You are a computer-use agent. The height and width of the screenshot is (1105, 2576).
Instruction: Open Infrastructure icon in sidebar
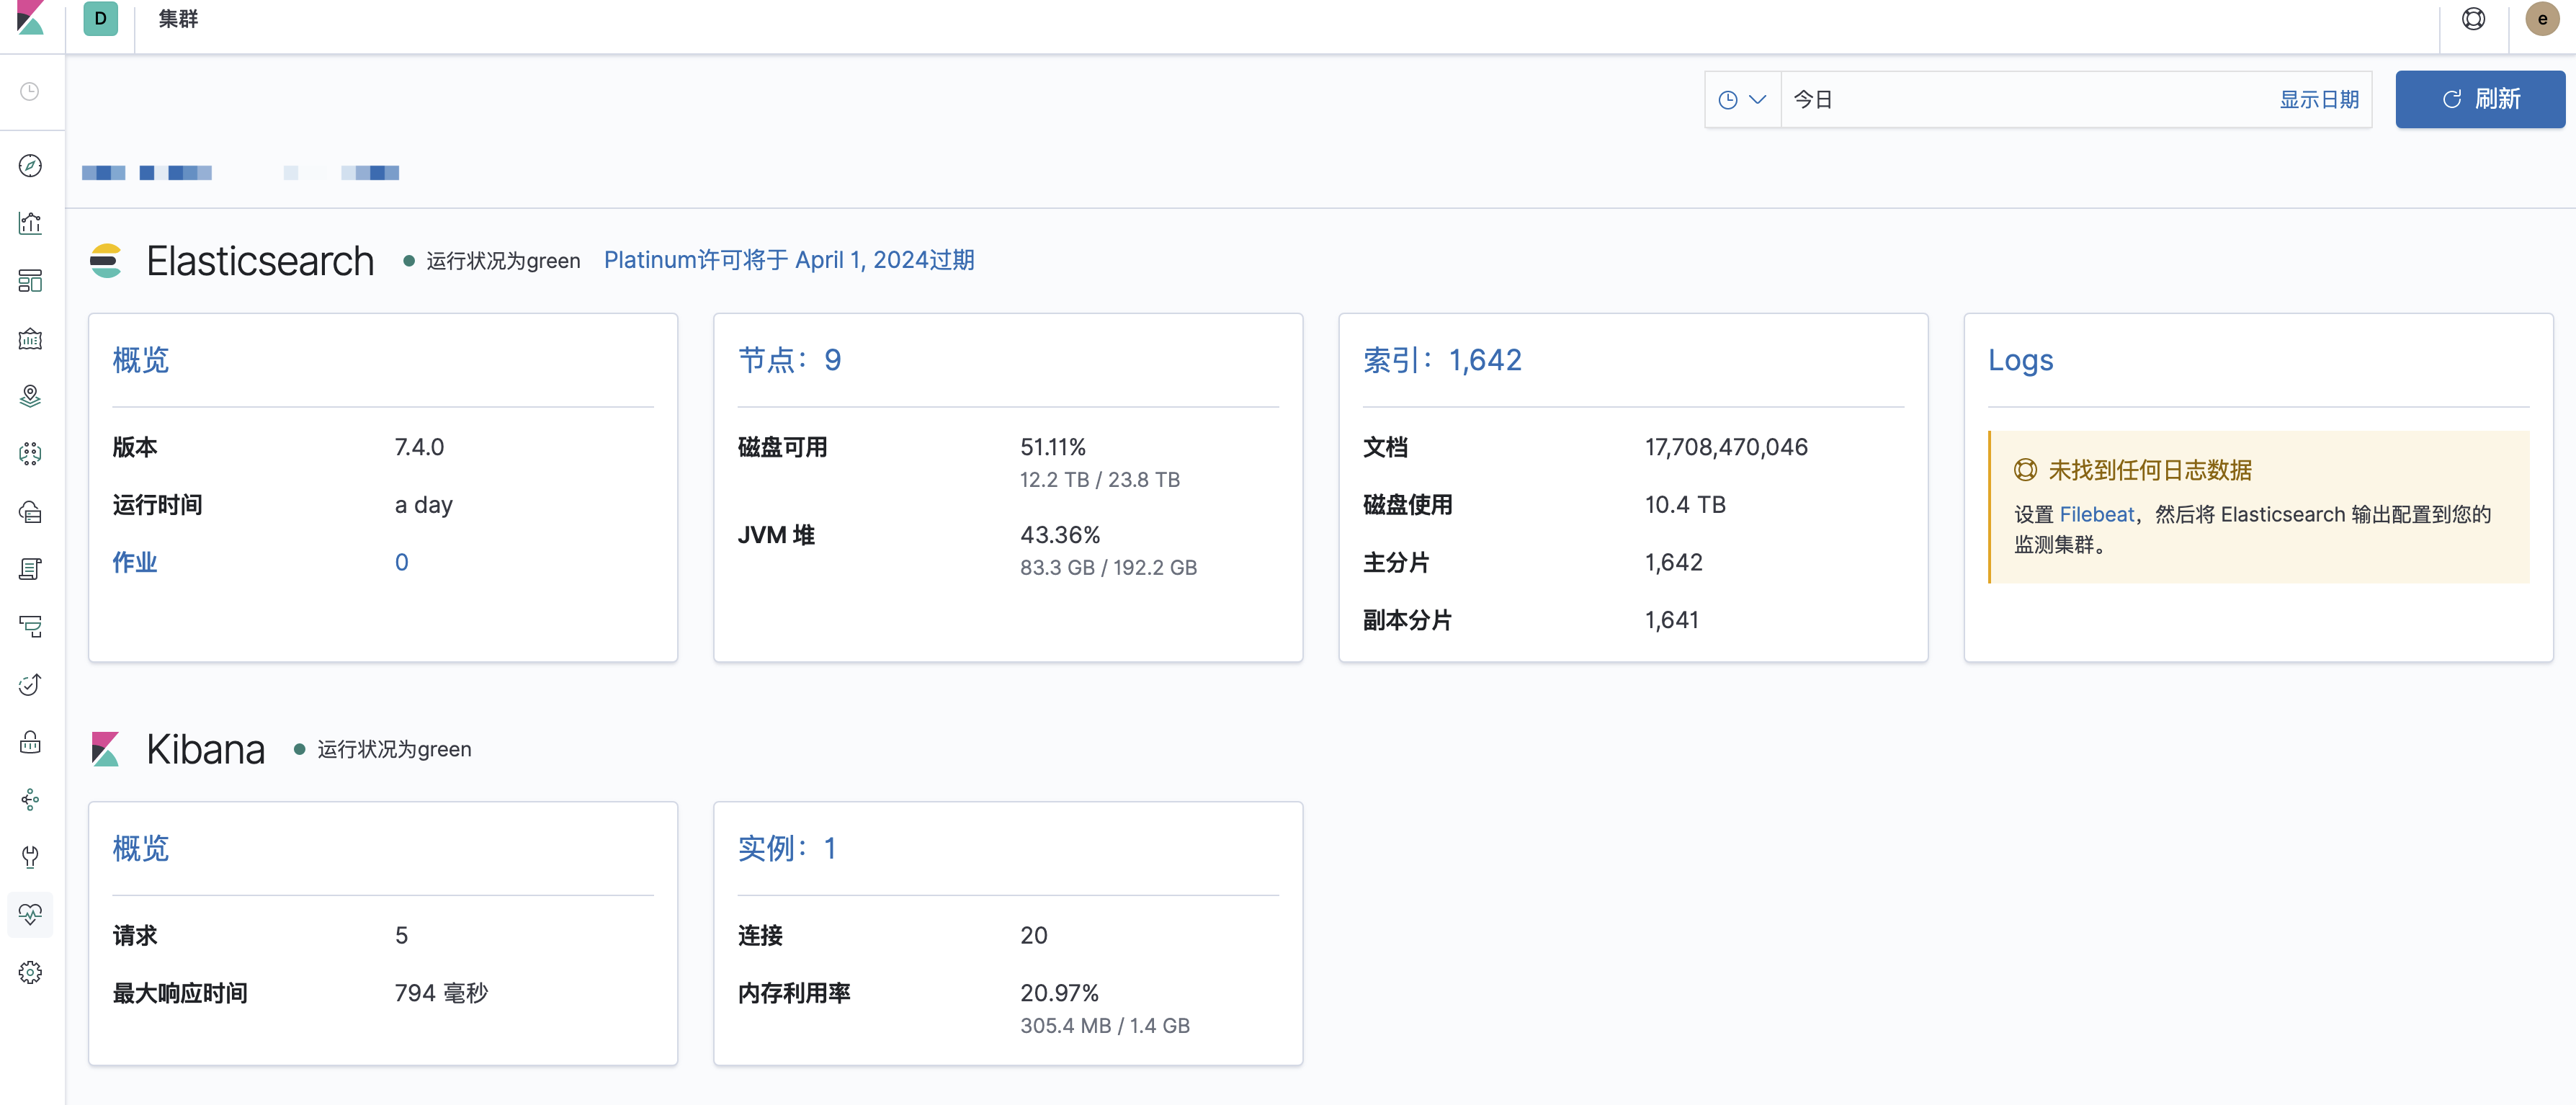coord(30,512)
